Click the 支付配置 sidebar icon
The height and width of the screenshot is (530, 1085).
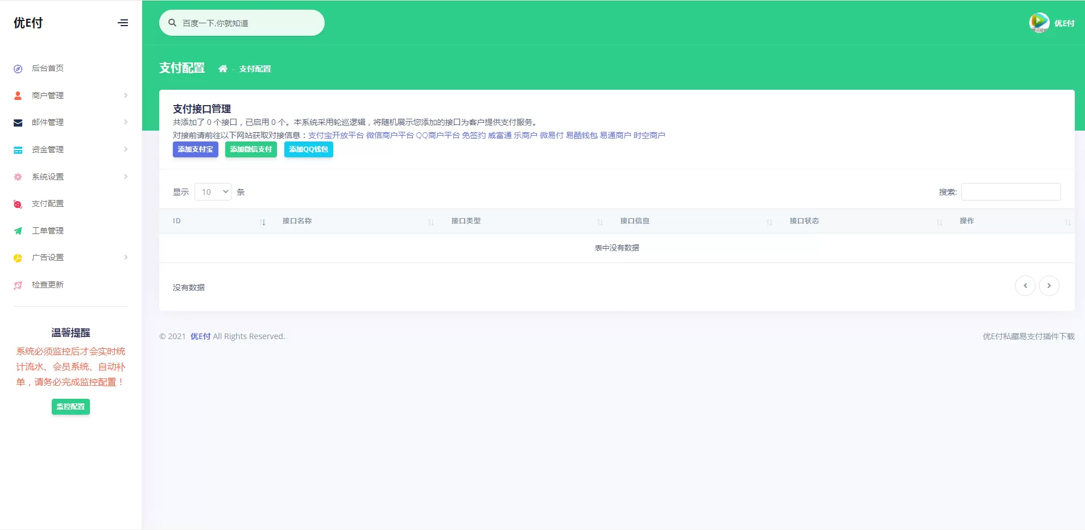18,204
